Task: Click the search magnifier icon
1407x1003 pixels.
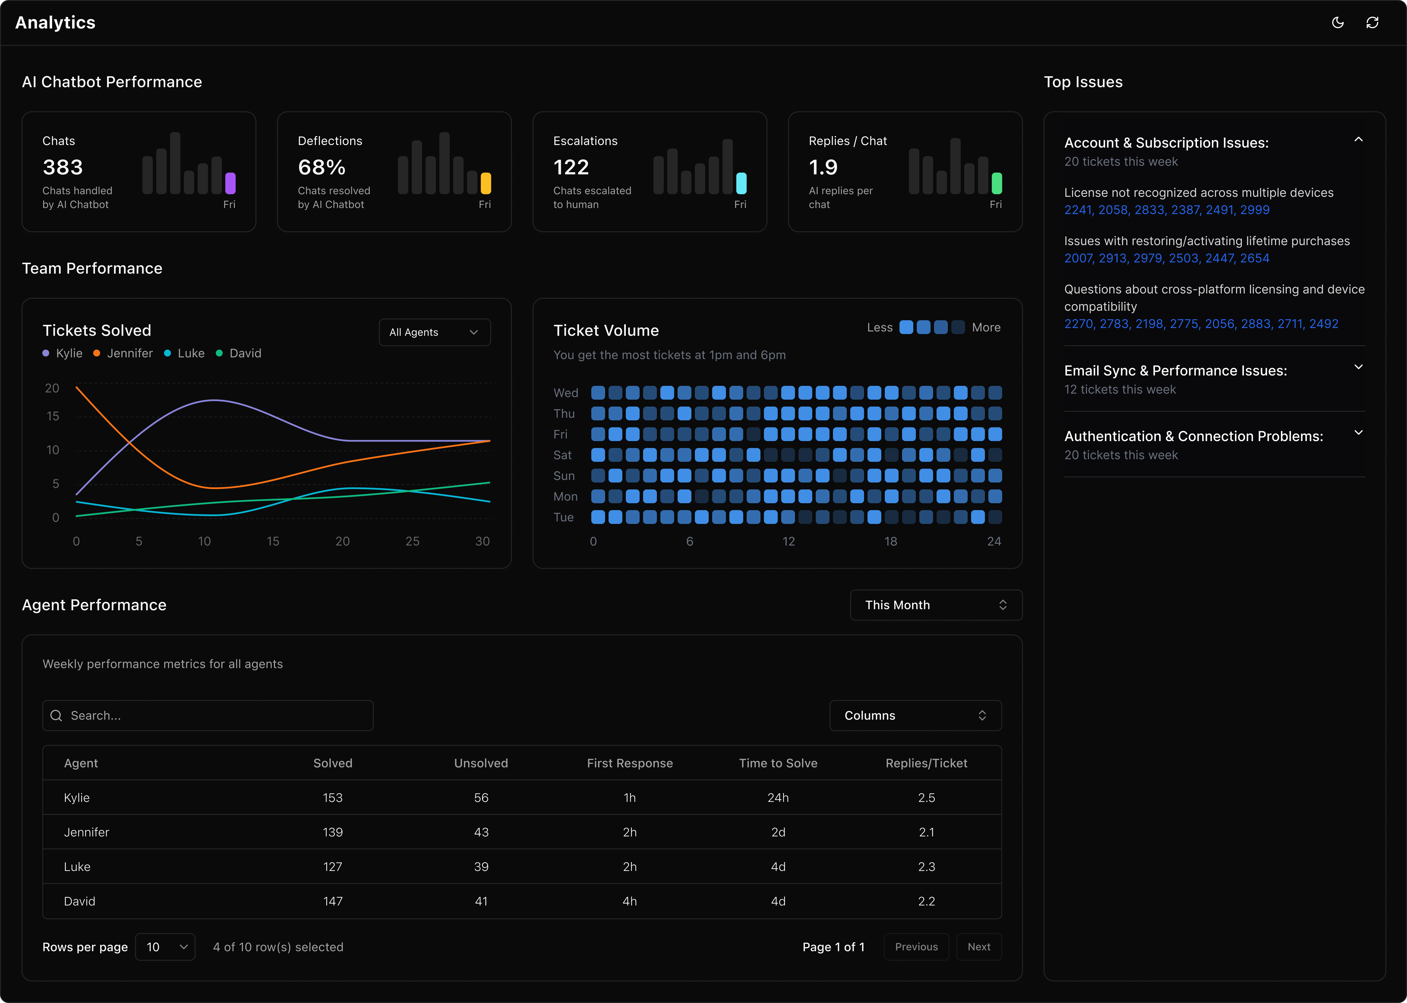Action: coord(56,715)
